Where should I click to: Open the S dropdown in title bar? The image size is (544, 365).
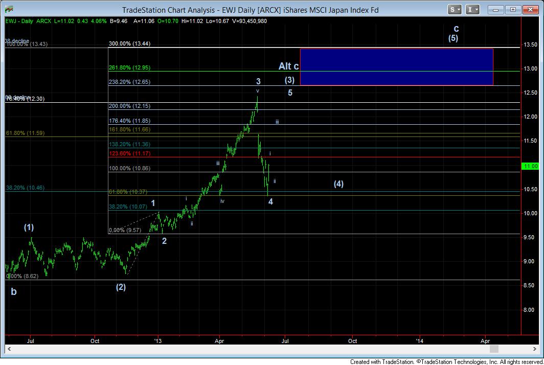[x=454, y=9]
